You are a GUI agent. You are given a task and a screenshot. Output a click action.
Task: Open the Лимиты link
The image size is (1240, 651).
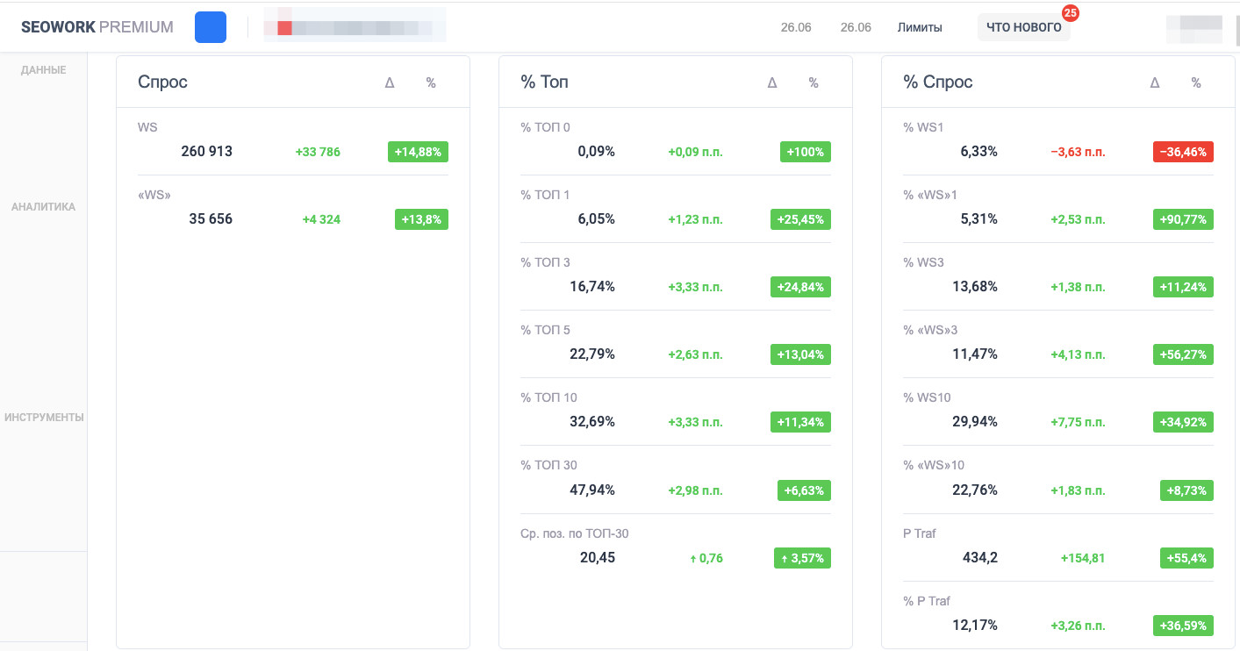click(x=920, y=27)
